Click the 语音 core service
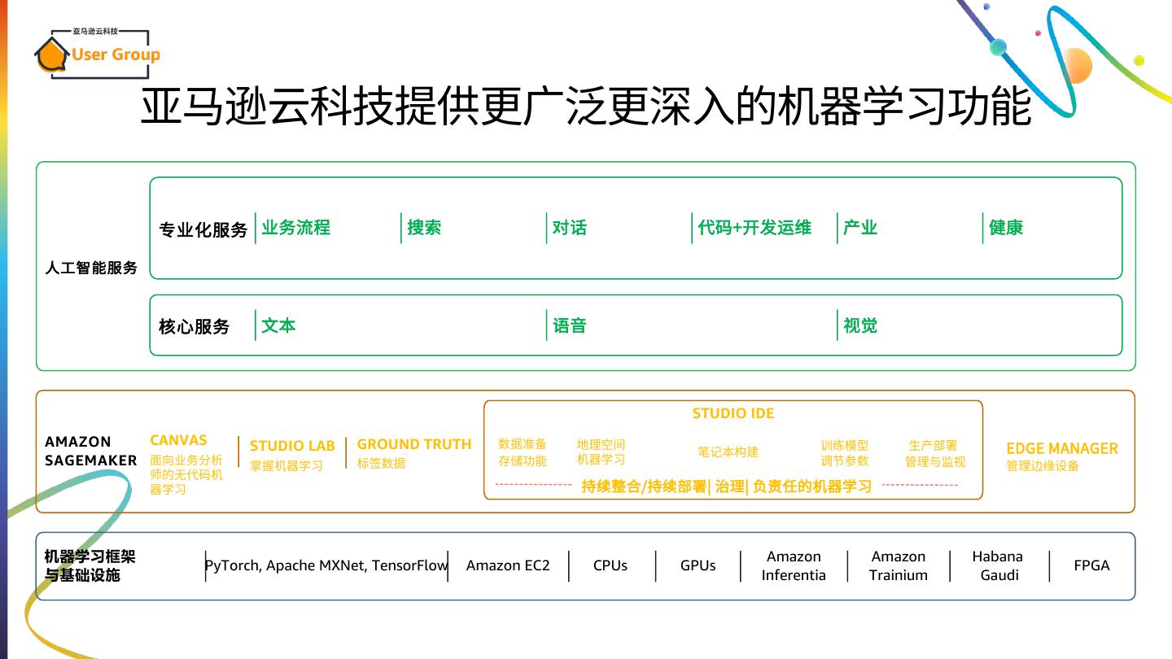This screenshot has width=1172, height=659. tap(570, 325)
